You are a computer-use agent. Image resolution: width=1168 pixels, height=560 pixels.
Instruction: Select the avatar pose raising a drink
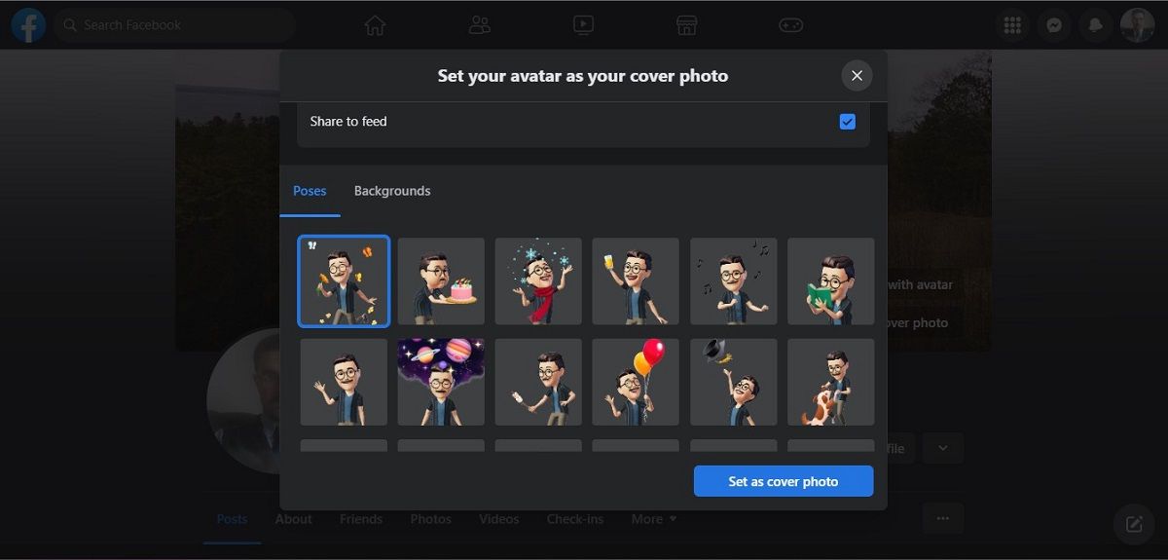pos(636,281)
